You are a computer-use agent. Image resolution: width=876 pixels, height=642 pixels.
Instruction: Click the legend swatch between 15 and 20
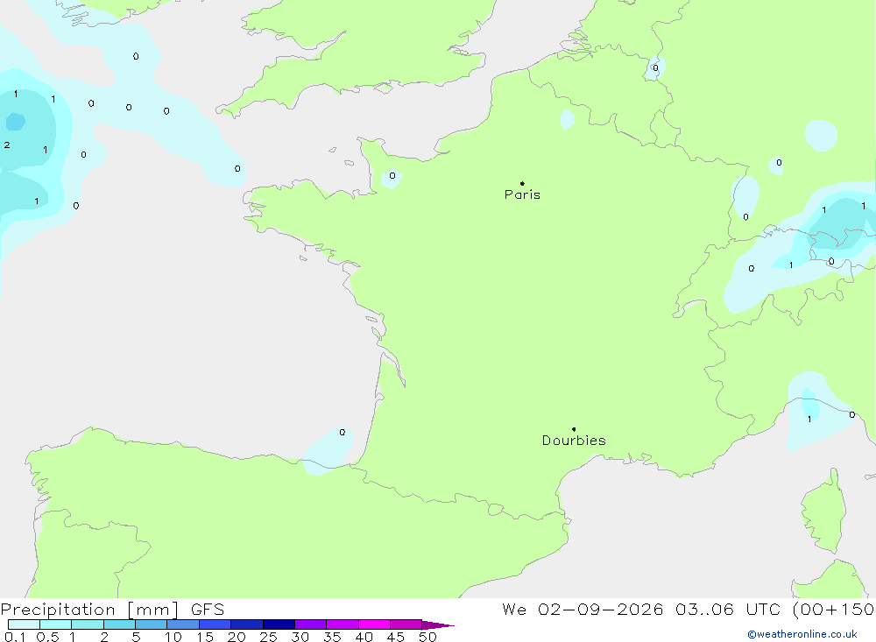click(x=215, y=624)
